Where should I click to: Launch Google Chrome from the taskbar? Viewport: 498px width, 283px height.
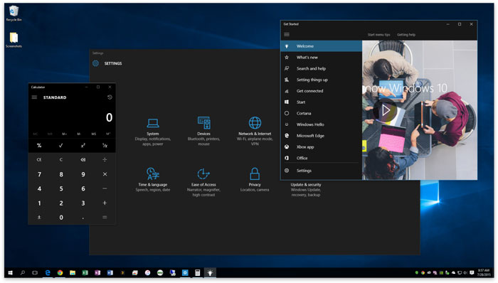tap(60, 272)
